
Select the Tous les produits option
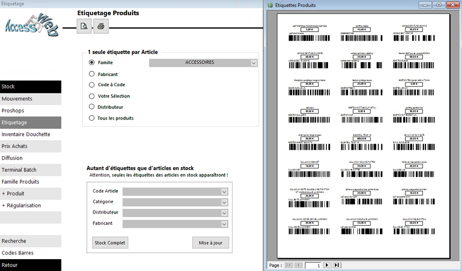point(92,118)
